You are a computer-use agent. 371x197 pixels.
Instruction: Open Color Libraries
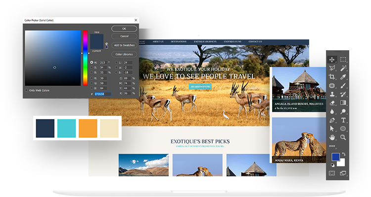(x=124, y=54)
